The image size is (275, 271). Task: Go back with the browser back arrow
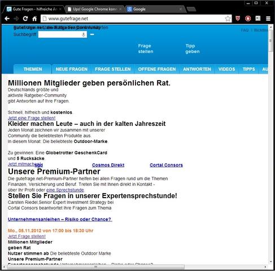[x=7, y=19]
